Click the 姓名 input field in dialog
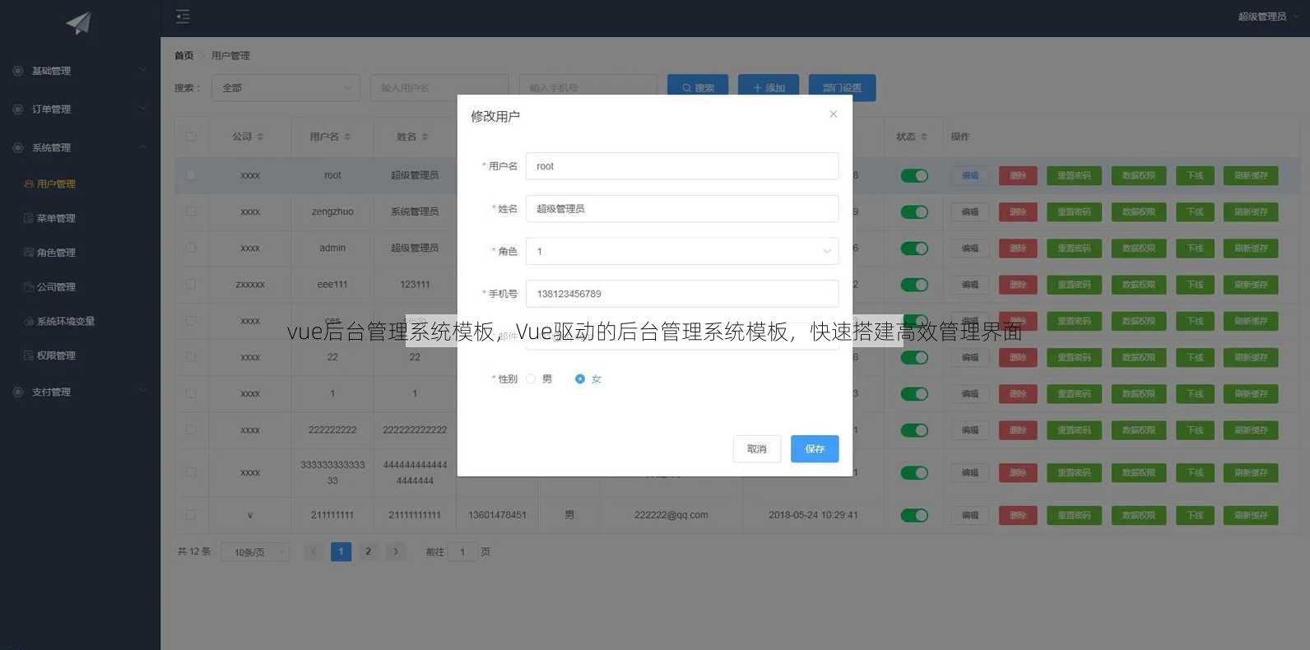Image resolution: width=1310 pixels, height=650 pixels. [x=682, y=208]
